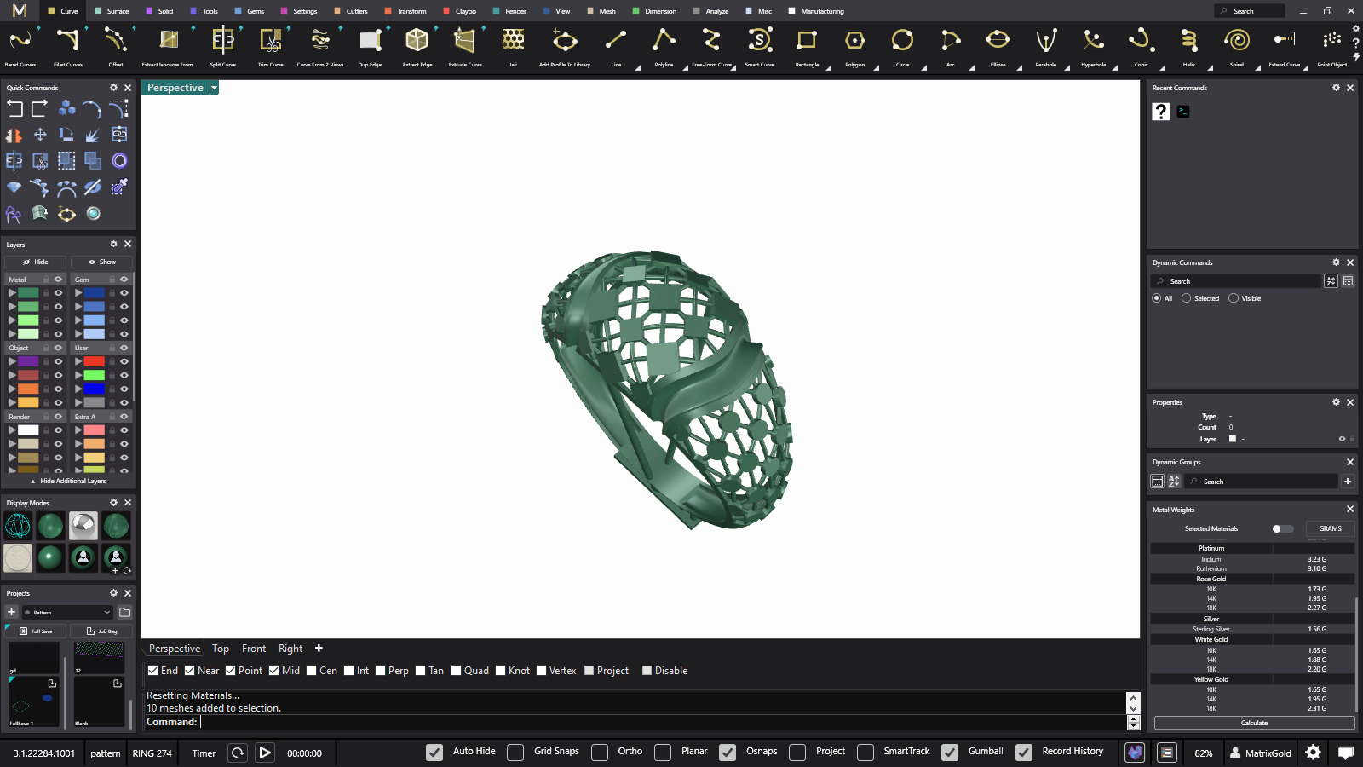
Task: Select the first dark blue Gem layer swatch
Action: 95,292
